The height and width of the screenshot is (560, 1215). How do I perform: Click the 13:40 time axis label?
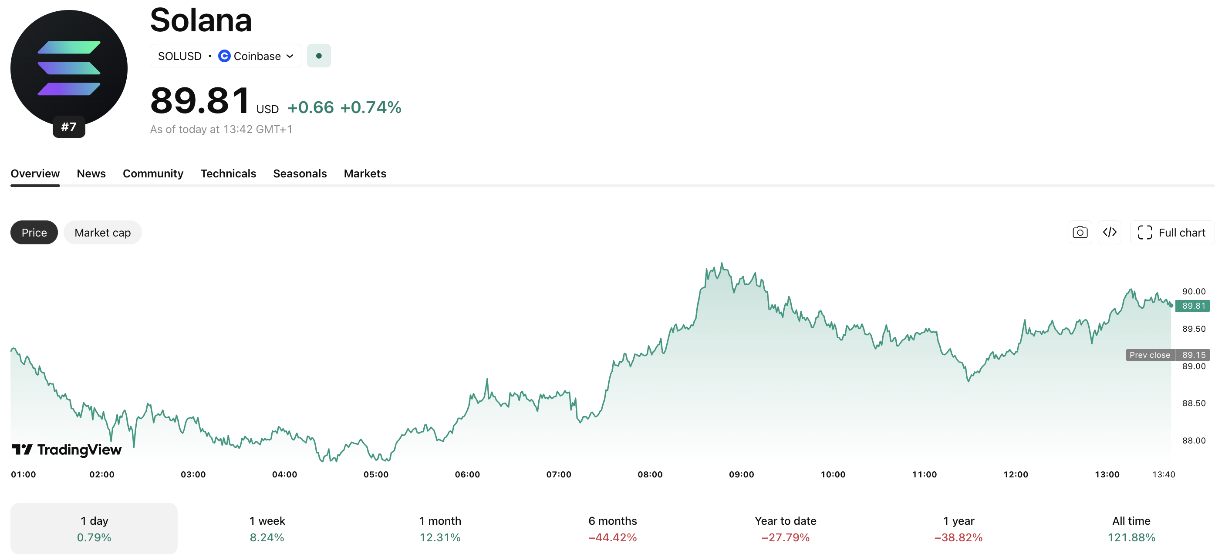1164,475
